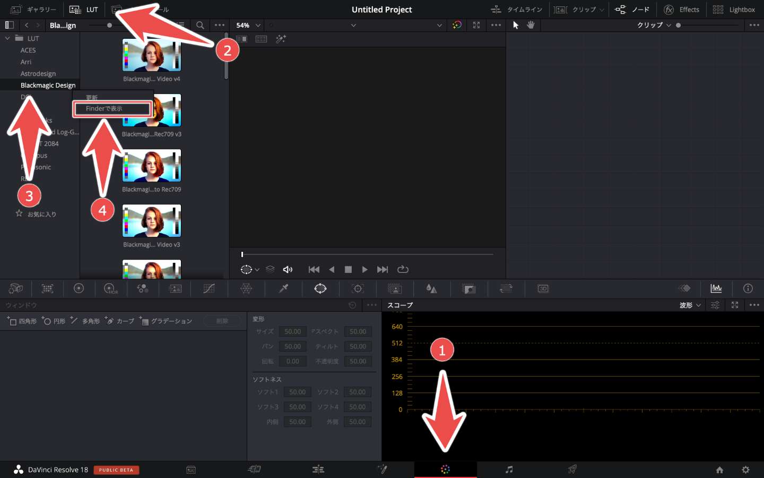Open the Key palette
The height and width of the screenshot is (478, 764).
point(469,288)
